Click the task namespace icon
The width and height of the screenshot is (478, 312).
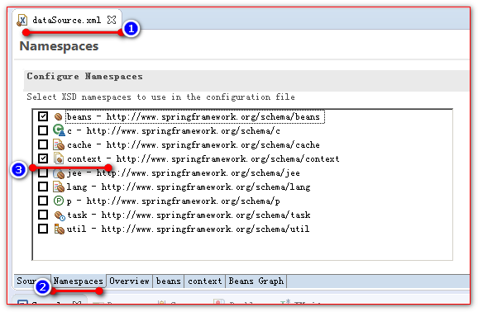click(x=60, y=215)
